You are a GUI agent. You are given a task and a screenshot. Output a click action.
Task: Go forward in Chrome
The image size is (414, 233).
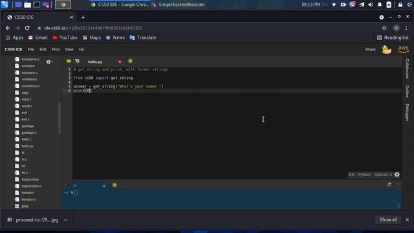(x=17, y=28)
